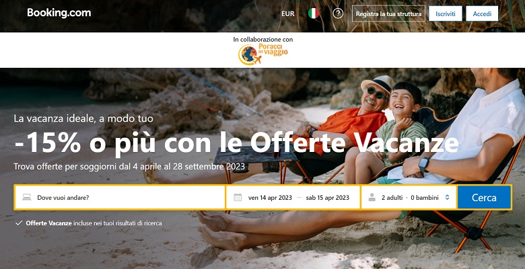Open the help question mark icon
The height and width of the screenshot is (269, 525).
pos(338,13)
